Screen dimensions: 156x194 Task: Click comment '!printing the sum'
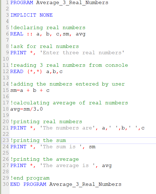(38, 141)
